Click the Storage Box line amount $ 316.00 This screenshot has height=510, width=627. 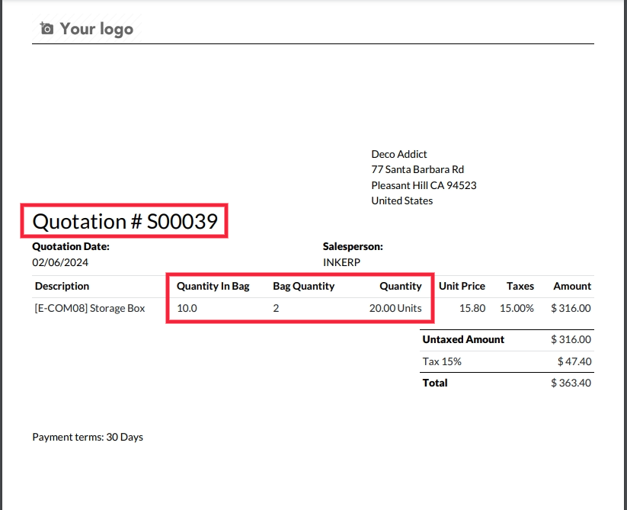tap(571, 309)
